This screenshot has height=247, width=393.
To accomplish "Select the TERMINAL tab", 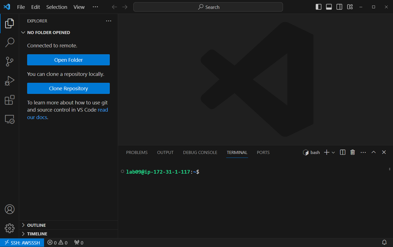I will click(x=237, y=152).
